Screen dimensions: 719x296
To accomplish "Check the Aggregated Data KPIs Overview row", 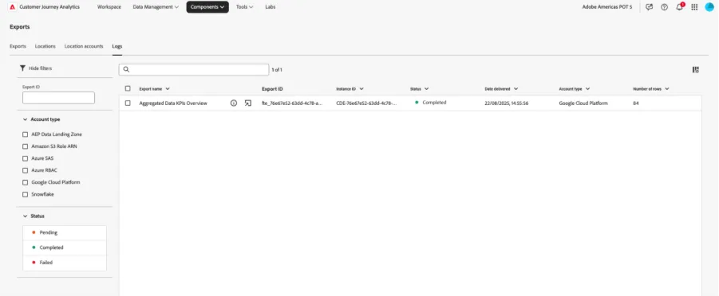I will click(x=128, y=103).
